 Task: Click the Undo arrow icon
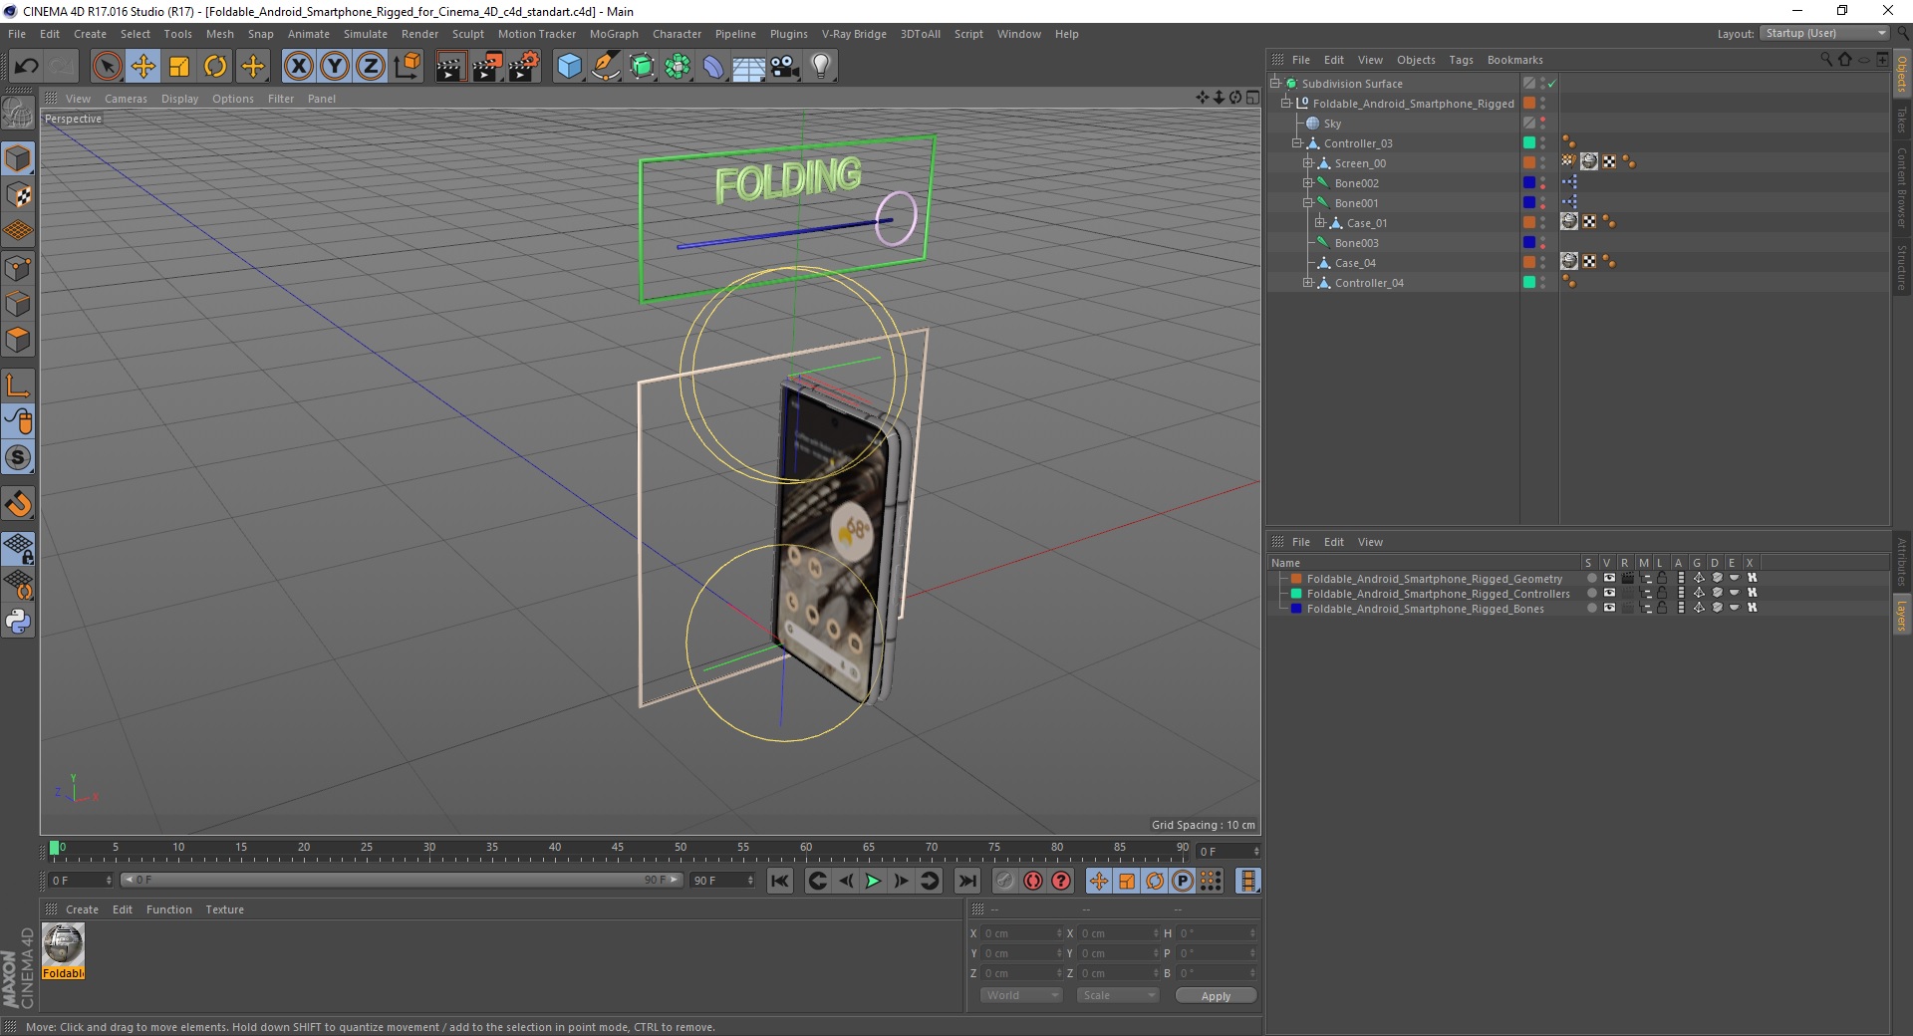coord(27,67)
